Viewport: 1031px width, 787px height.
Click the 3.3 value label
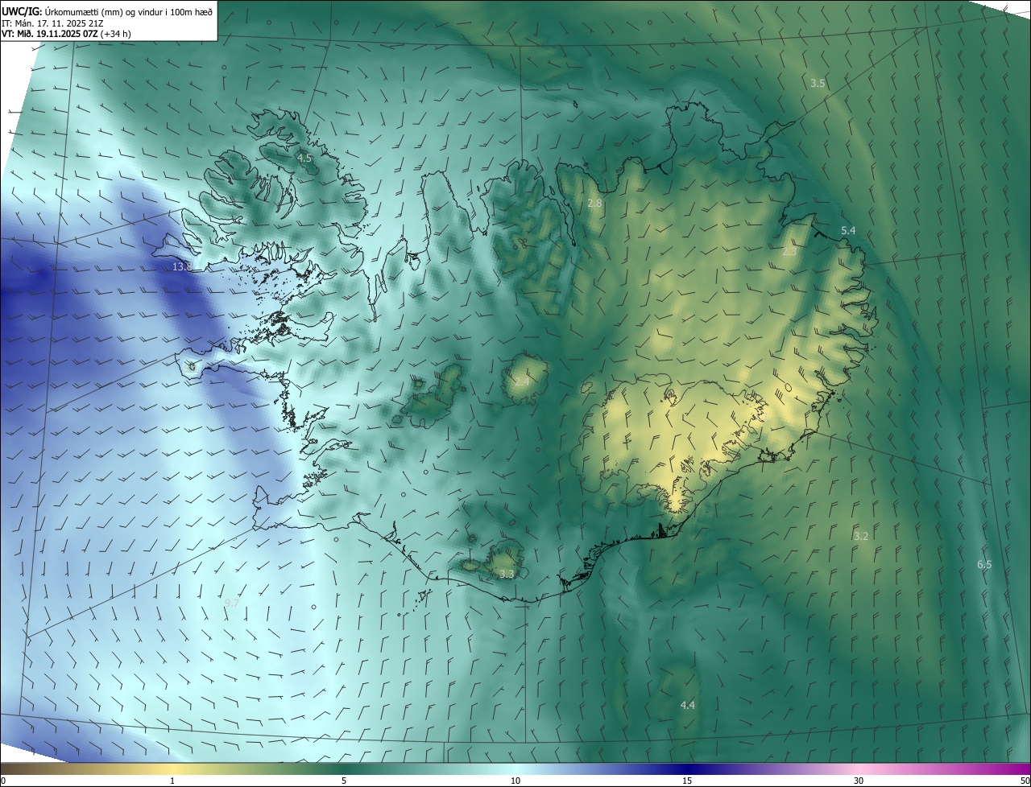pyautogui.click(x=507, y=574)
